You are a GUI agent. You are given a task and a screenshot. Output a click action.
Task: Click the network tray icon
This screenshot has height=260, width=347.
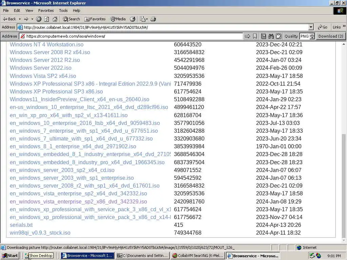pyautogui.click(x=312, y=256)
